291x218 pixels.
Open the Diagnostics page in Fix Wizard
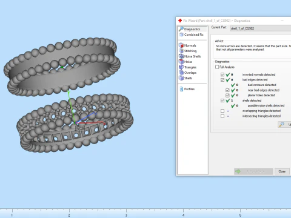(192, 29)
